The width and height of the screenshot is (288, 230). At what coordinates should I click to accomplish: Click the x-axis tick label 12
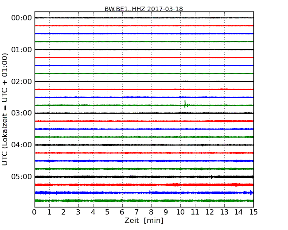coord(210,212)
